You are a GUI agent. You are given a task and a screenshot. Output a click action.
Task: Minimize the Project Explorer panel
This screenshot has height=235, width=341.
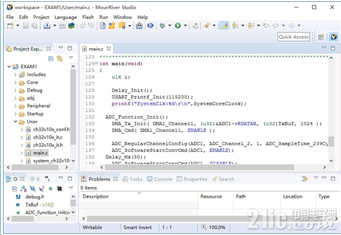click(61, 48)
